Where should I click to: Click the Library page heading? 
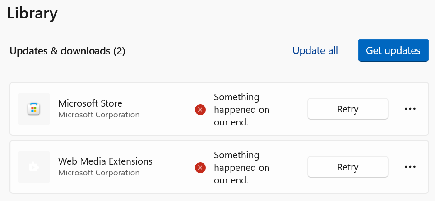point(32,13)
